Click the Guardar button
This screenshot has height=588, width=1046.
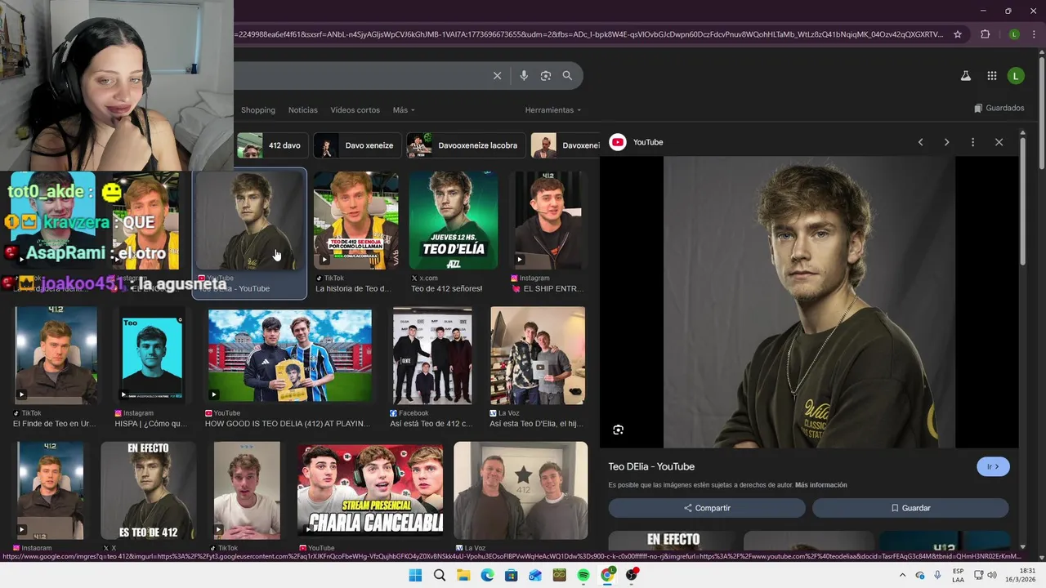coord(910,508)
